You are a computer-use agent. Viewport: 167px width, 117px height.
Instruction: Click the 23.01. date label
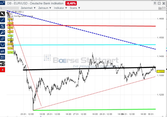point(24,114)
